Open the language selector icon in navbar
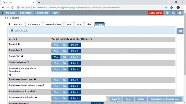The image size is (186, 104). (x=167, y=13)
